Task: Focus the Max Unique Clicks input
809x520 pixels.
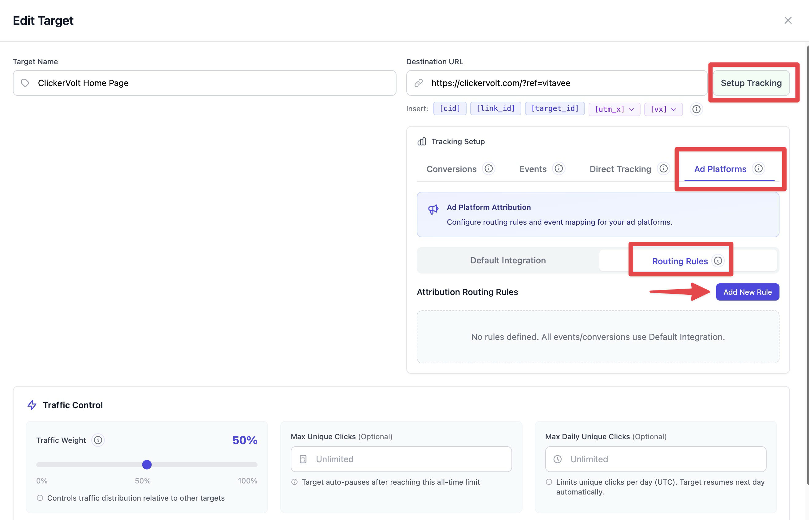Action: coord(401,459)
